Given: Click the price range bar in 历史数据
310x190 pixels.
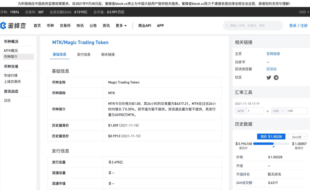Looking at the screenshot, I should point(271,143).
